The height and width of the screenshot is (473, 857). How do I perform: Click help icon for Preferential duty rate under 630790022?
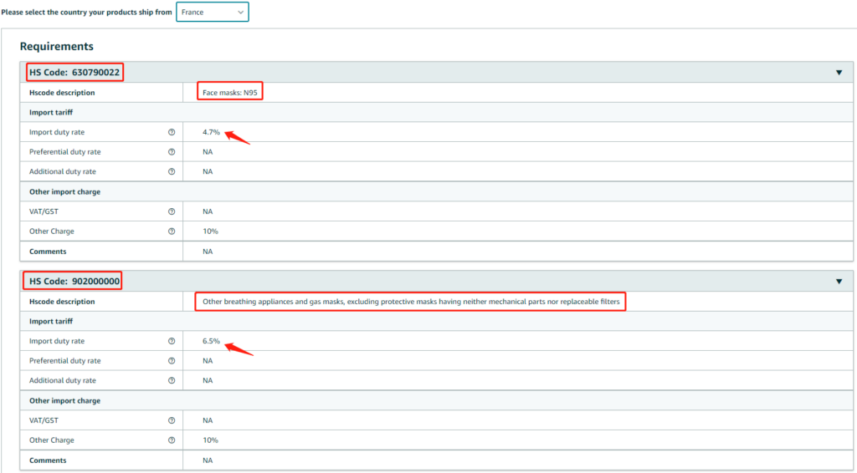point(172,152)
